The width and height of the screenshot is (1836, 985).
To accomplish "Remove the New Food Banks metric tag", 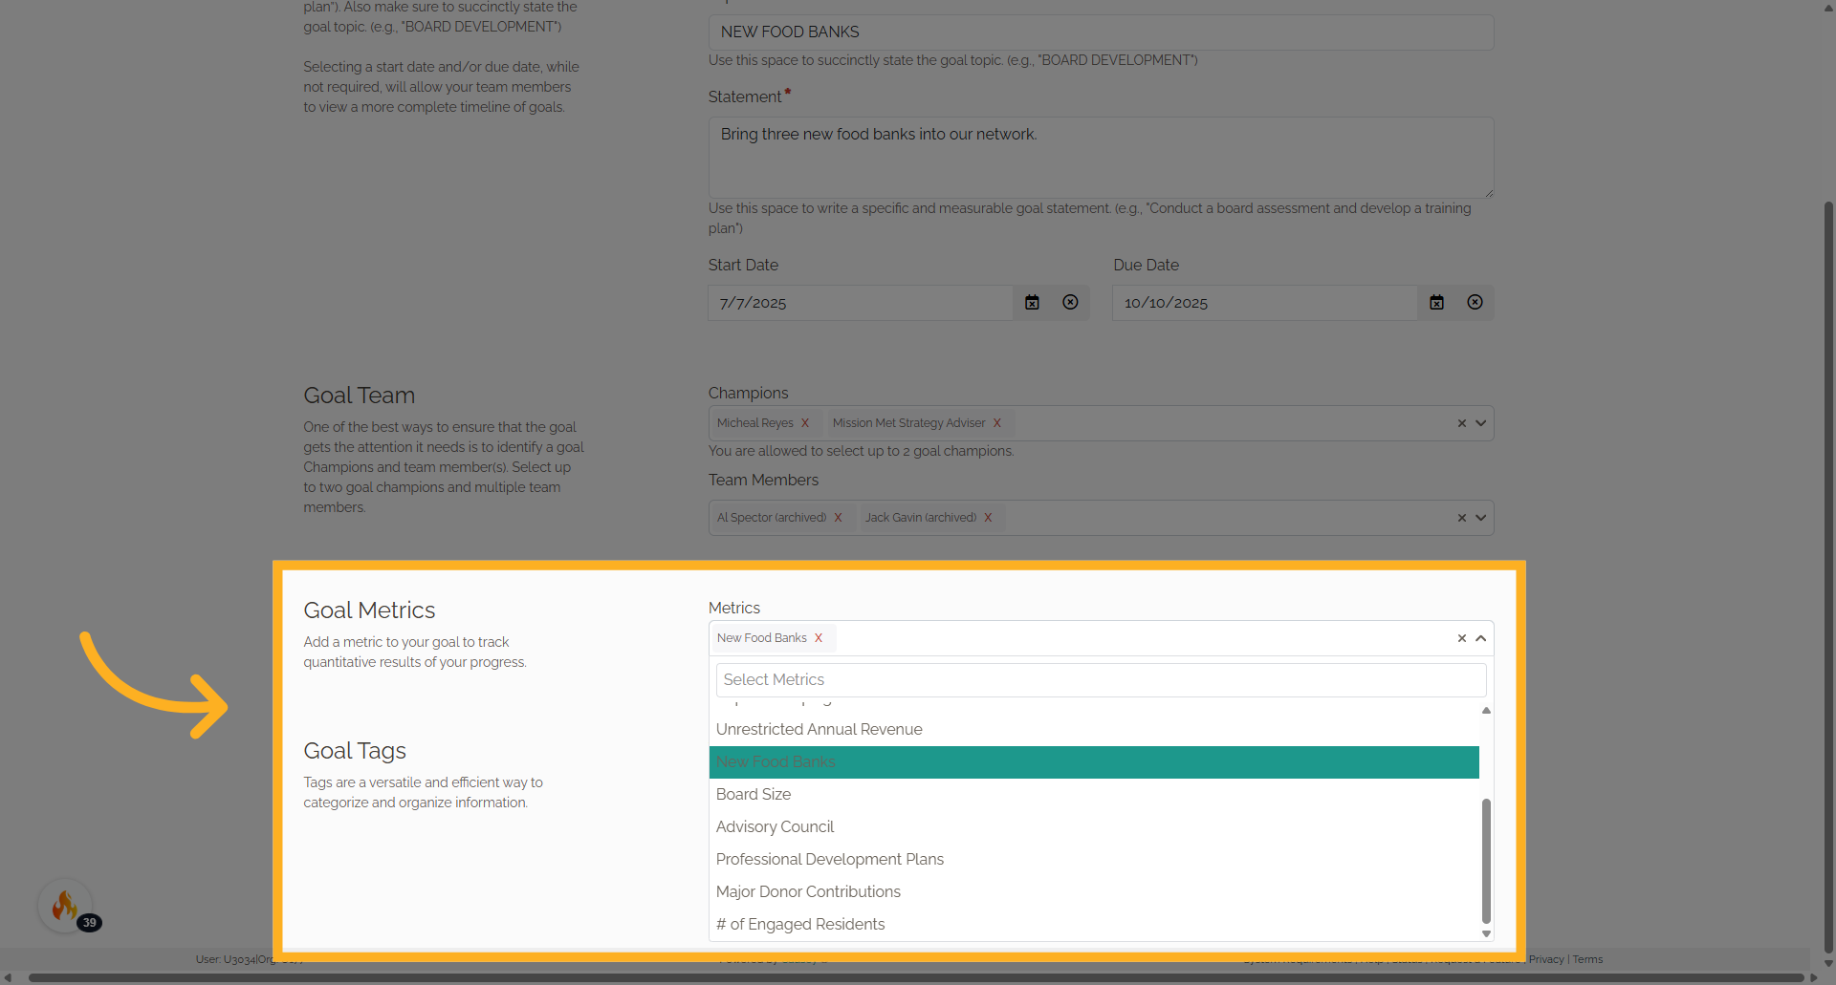I will (x=819, y=638).
